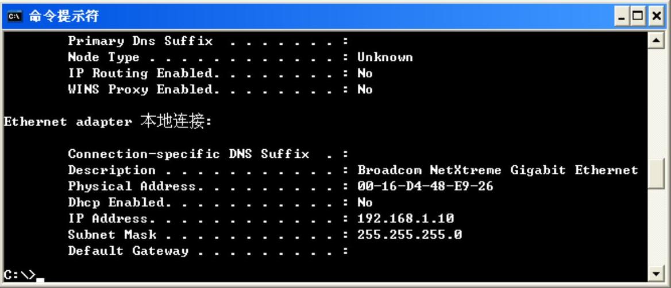Image resolution: width=671 pixels, height=288 pixels.
Task: Click the Dhcp Enabled No value
Action: click(x=365, y=202)
